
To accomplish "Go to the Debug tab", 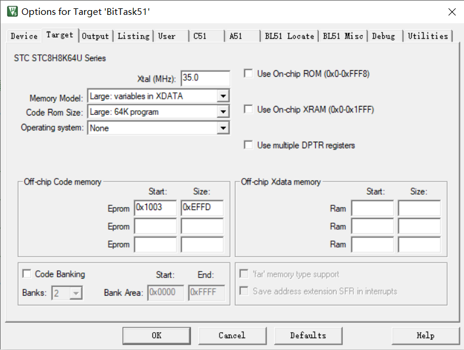I will coord(384,36).
